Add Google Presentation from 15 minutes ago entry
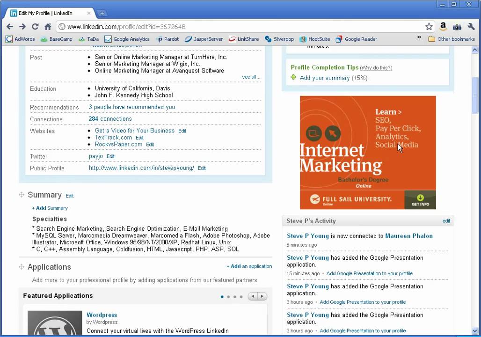 click(369, 273)
